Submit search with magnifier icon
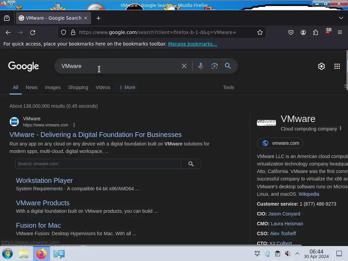 (228, 66)
